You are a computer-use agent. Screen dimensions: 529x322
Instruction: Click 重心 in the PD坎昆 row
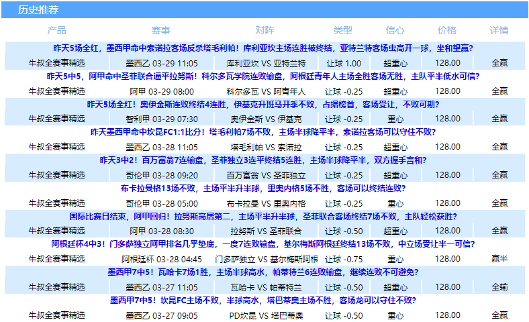[395, 316]
